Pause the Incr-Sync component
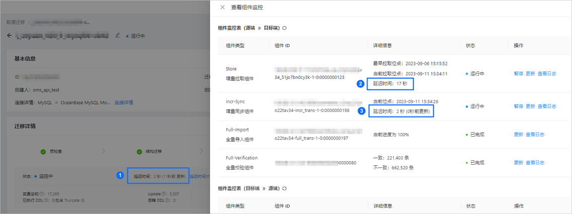 click(x=519, y=106)
